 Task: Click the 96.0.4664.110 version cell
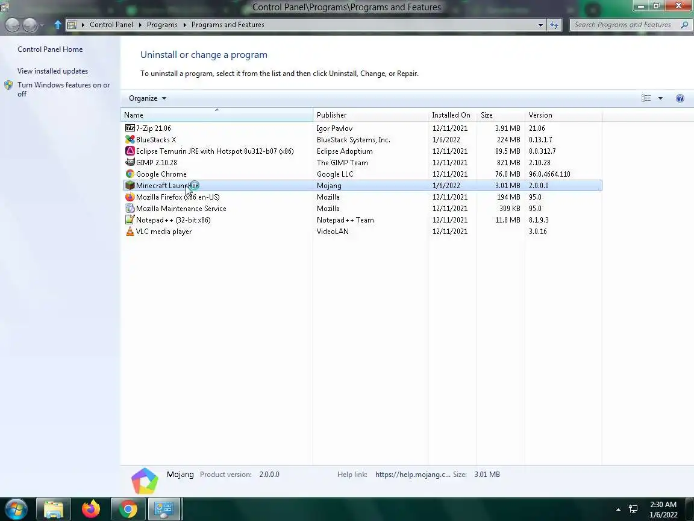[x=549, y=174]
